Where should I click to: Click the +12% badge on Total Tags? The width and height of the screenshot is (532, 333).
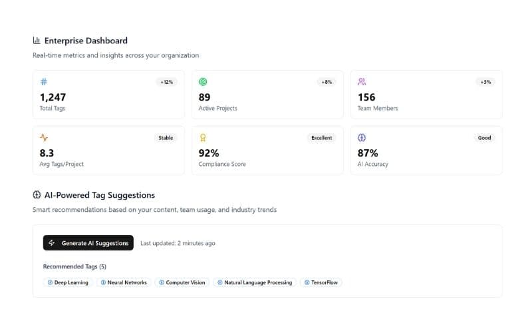[x=166, y=82]
